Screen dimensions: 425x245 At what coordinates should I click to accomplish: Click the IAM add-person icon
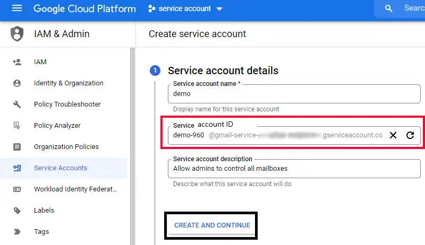click(x=17, y=62)
